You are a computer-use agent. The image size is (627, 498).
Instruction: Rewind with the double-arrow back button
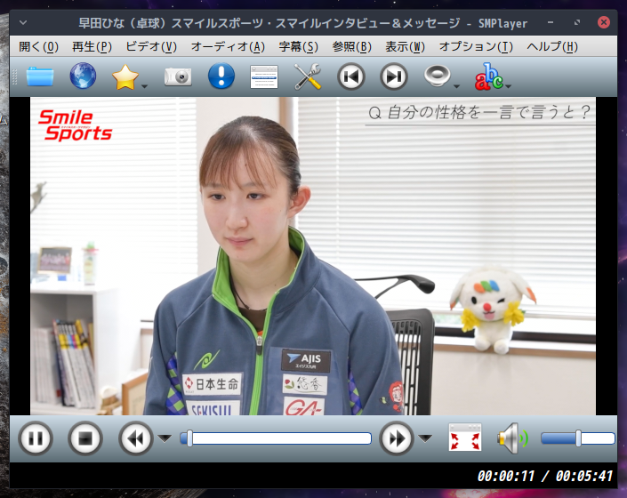click(135, 438)
